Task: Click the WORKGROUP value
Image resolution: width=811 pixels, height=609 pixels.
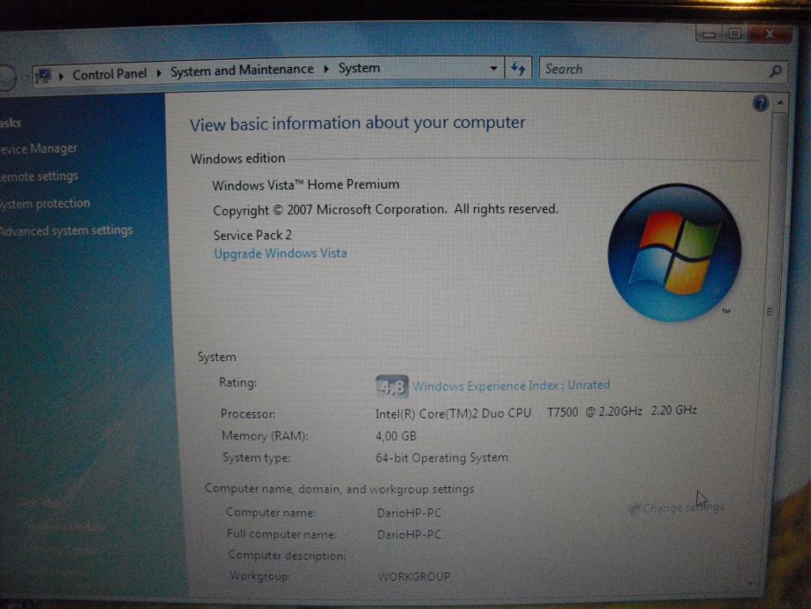Action: pos(414,576)
